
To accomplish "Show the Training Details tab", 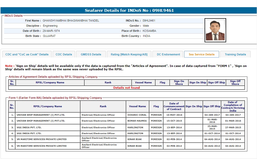I will tap(235, 54).
